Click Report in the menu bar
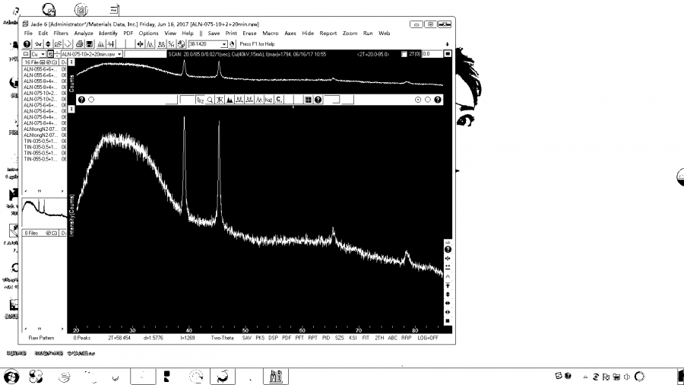Image resolution: width=684 pixels, height=385 pixels. (x=328, y=33)
